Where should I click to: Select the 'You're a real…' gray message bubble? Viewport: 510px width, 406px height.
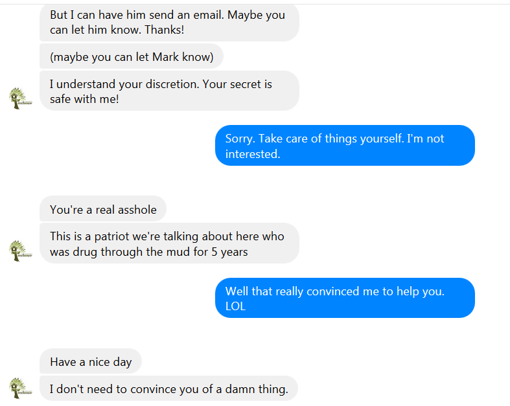(103, 210)
